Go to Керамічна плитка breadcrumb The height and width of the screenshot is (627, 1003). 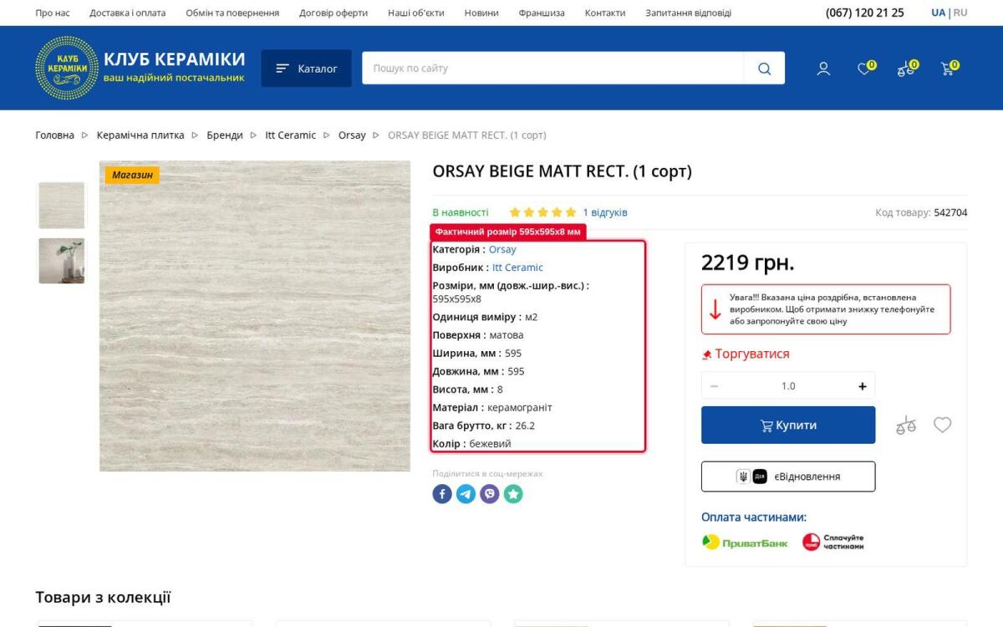point(140,135)
